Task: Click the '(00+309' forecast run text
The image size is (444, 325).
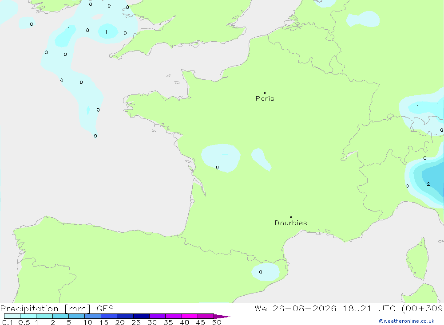Action: (422, 309)
